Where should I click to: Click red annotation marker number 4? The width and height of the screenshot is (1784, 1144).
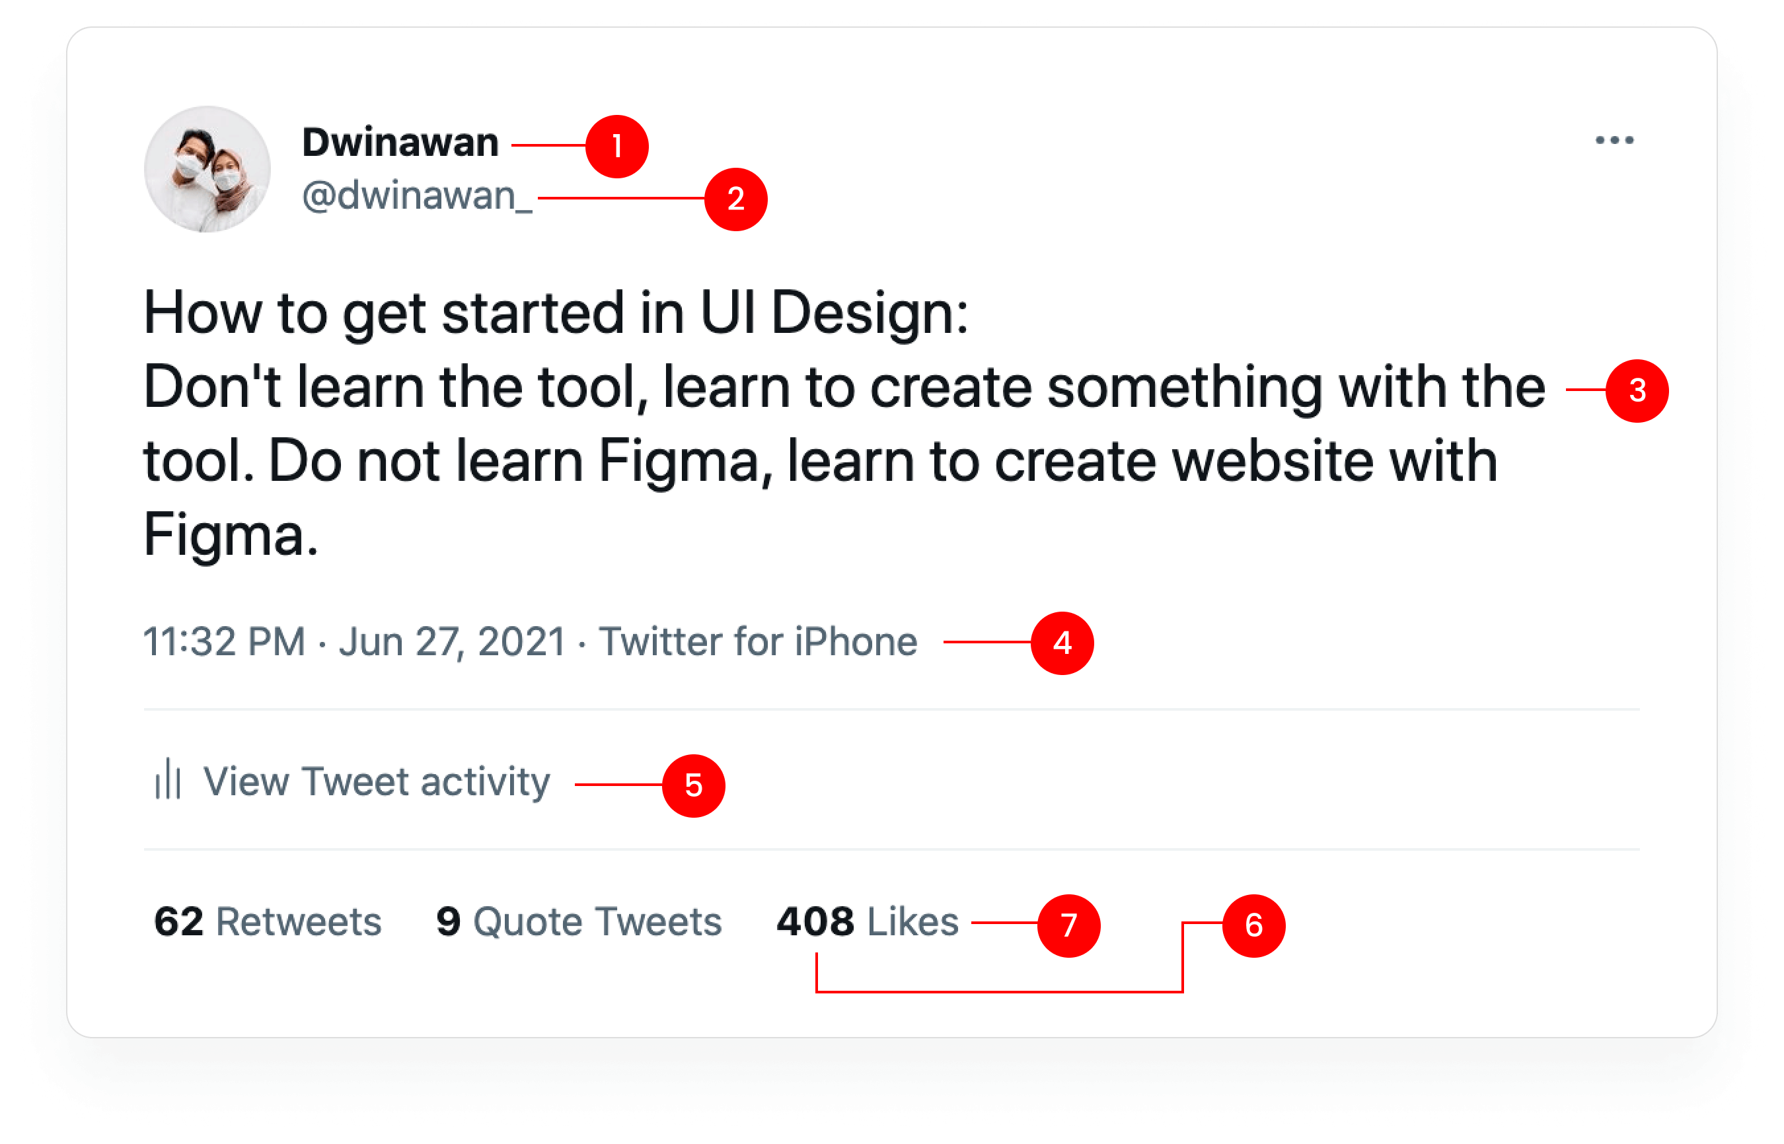(x=1062, y=643)
